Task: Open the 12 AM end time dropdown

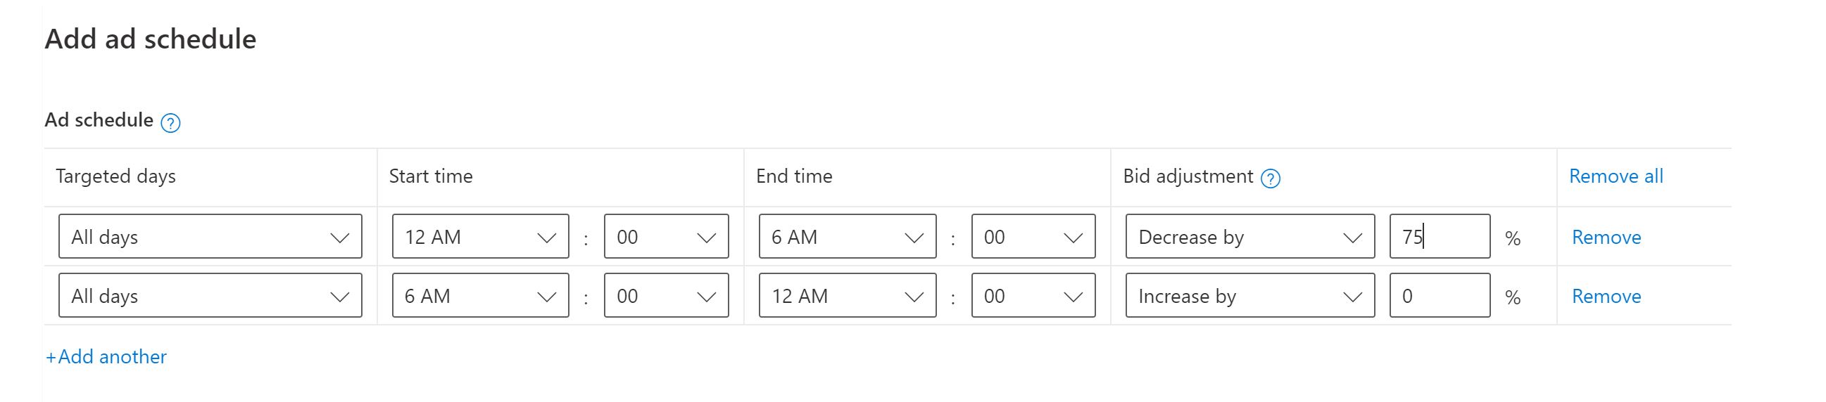Action: pyautogui.click(x=847, y=295)
